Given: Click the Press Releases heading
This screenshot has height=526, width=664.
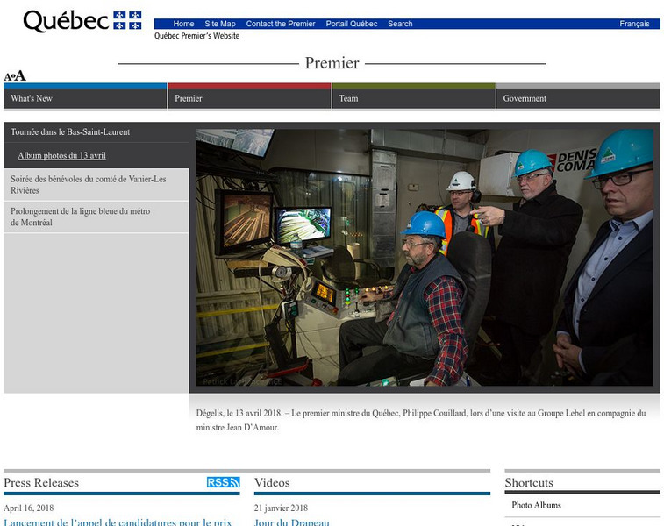Looking at the screenshot, I should pyautogui.click(x=41, y=482).
